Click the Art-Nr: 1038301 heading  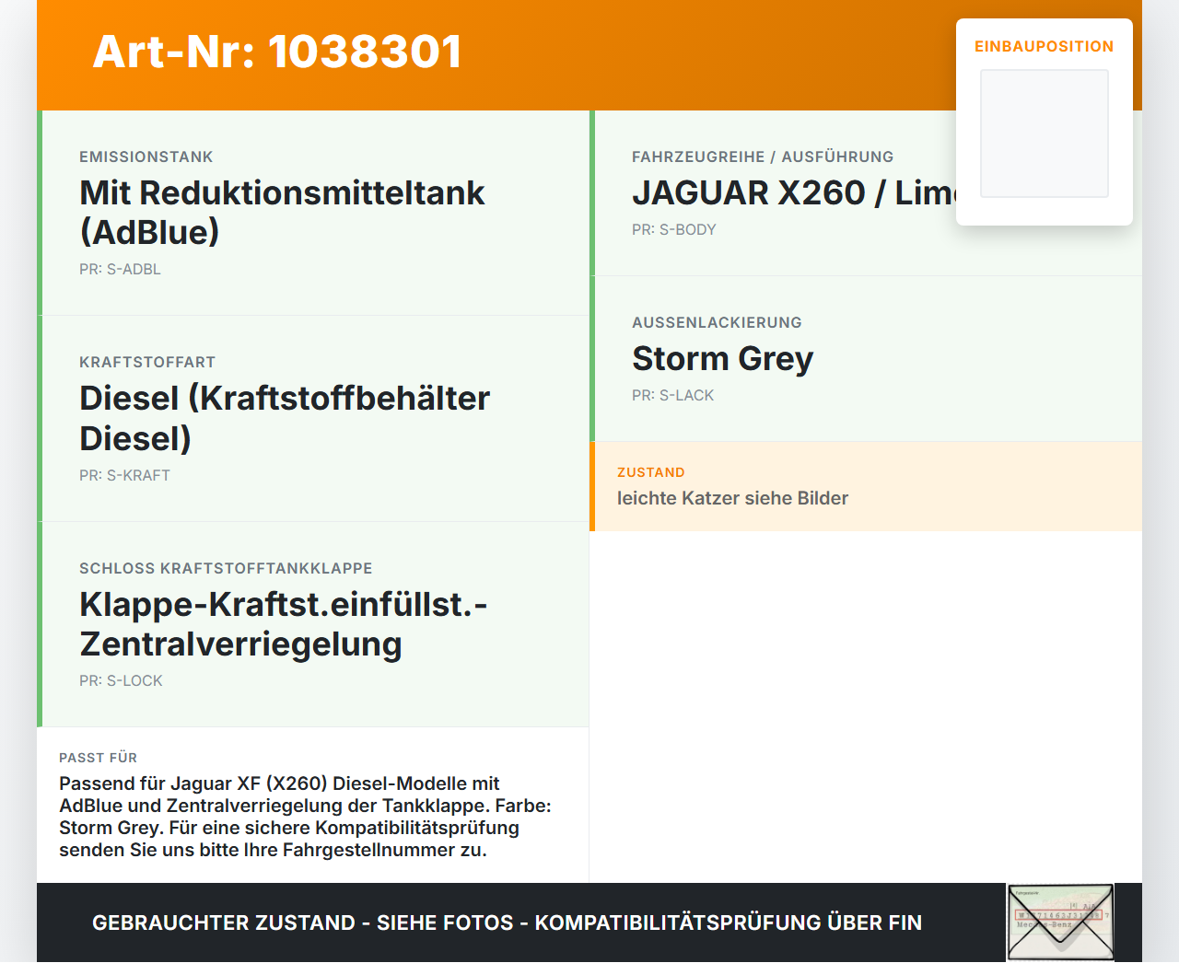[277, 52]
